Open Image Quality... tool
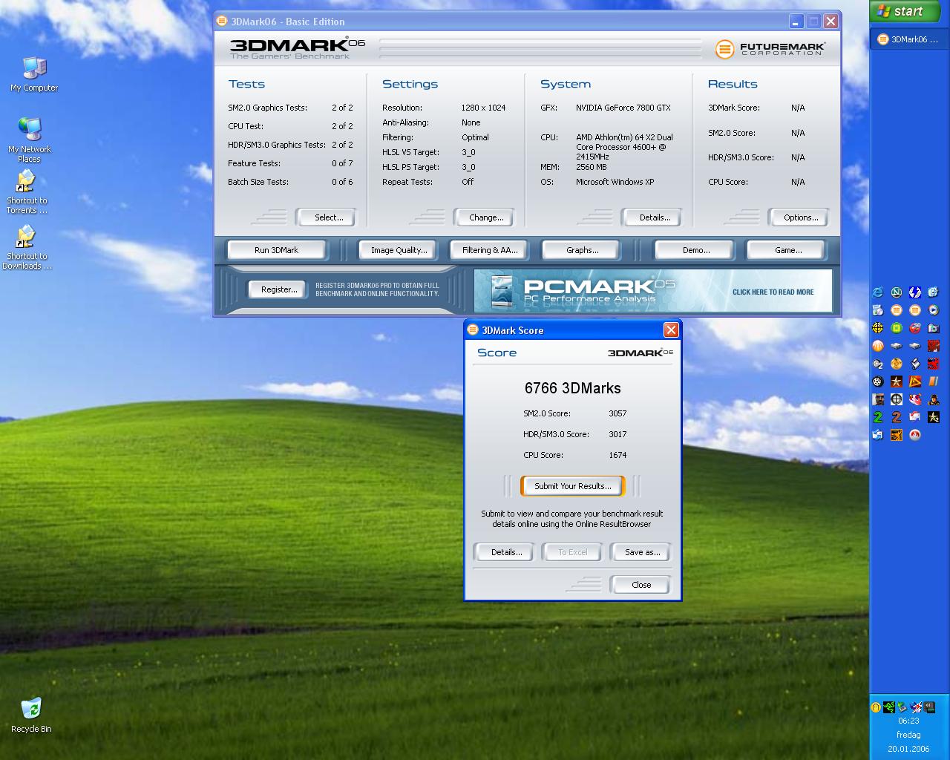Screen dimensions: 950x760 (399, 250)
